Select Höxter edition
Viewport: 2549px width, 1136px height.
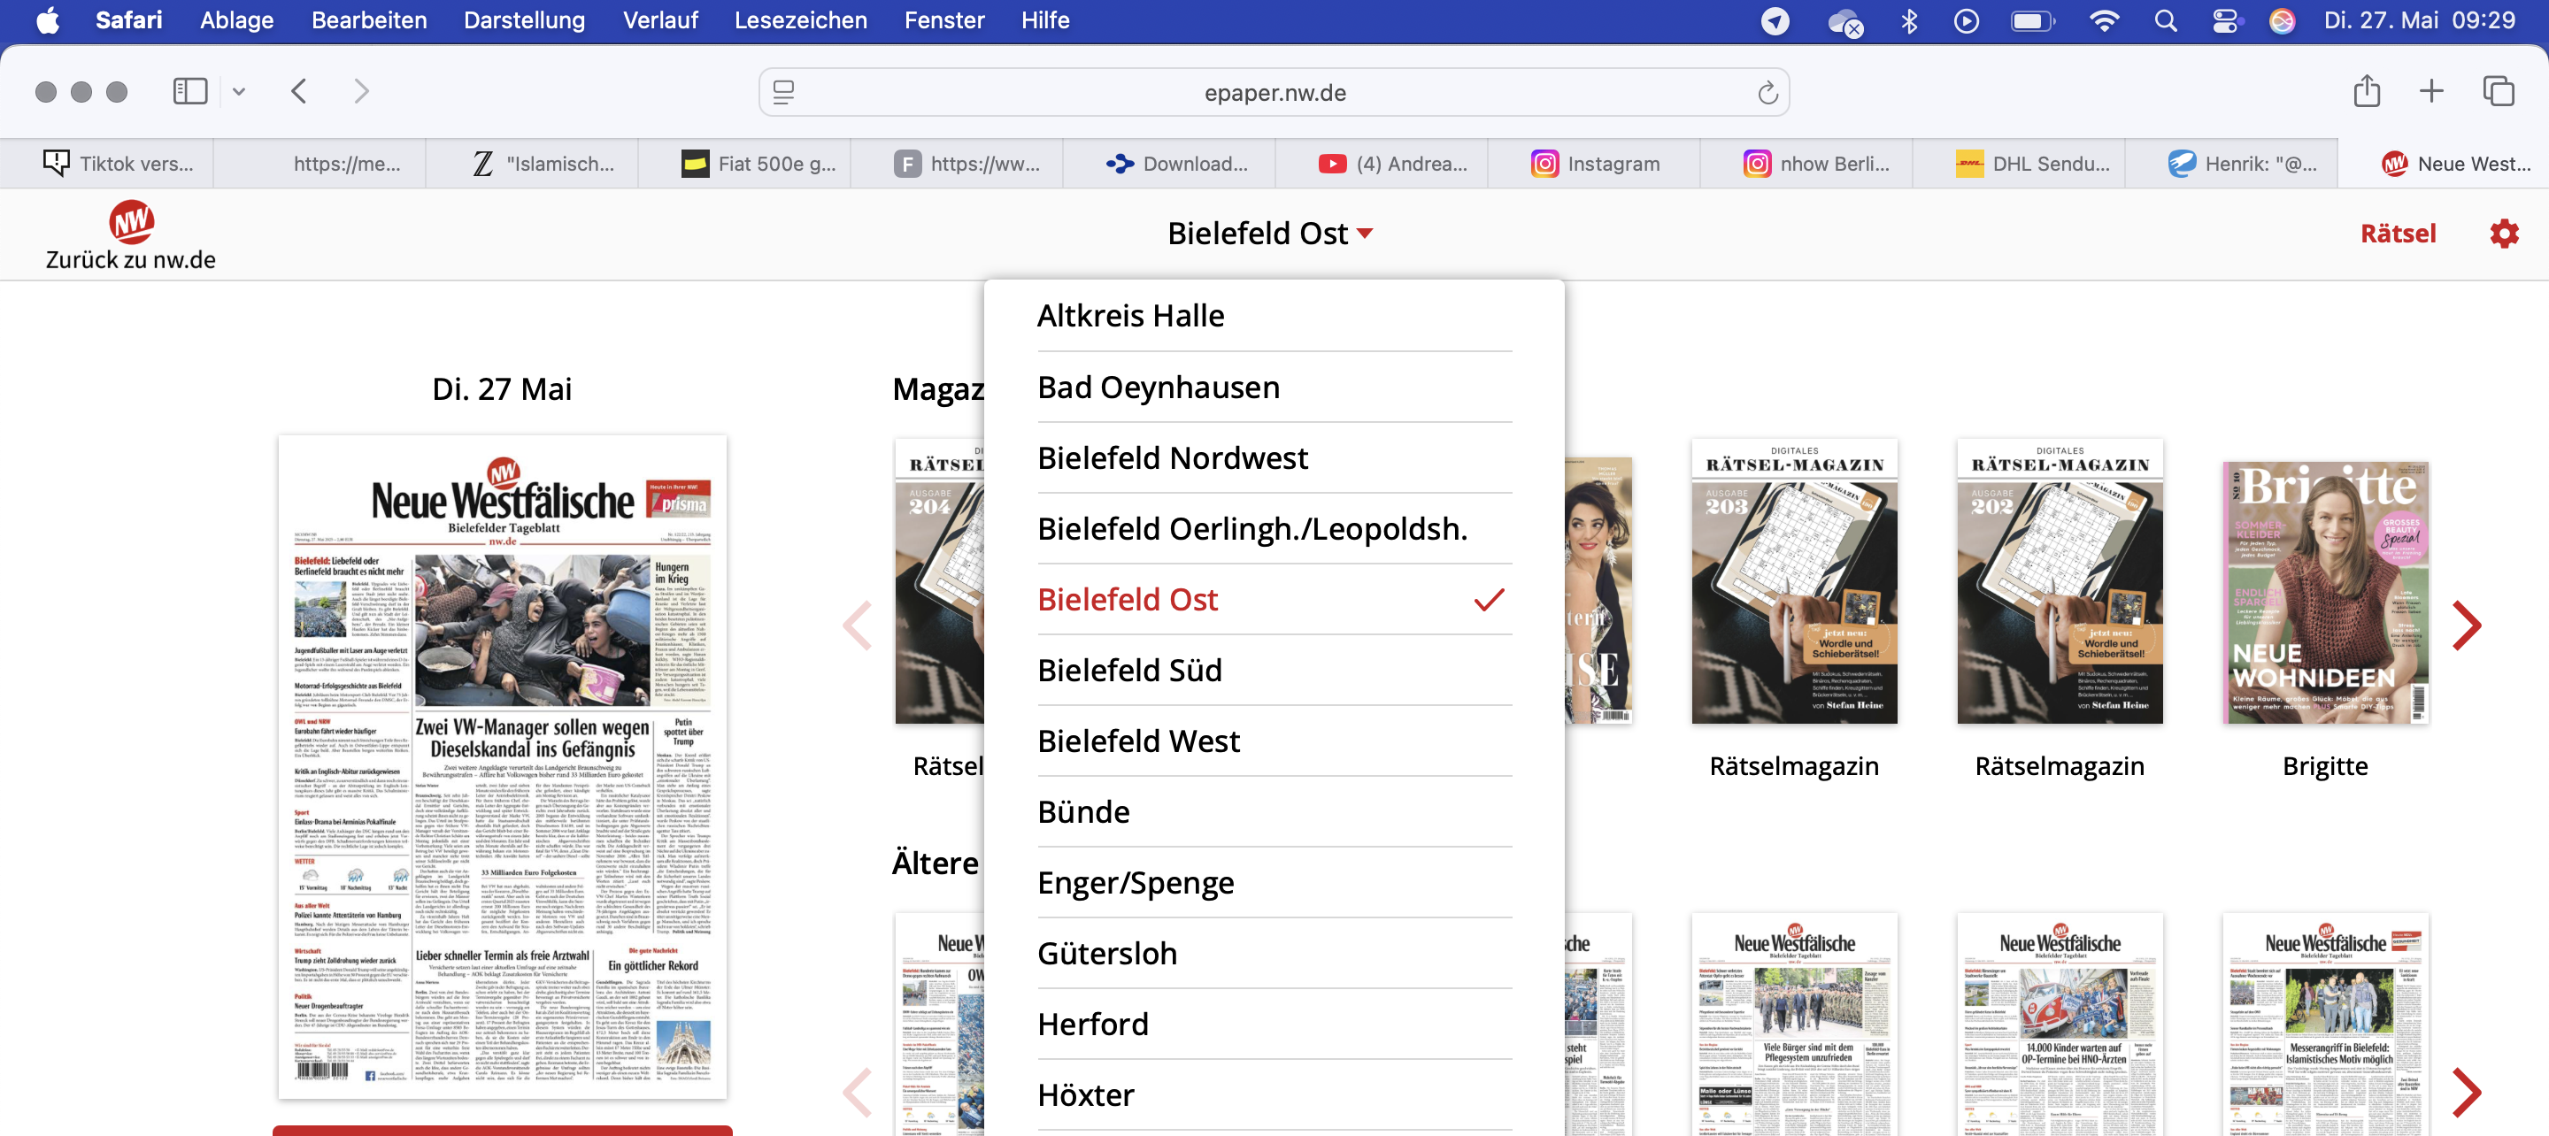pyautogui.click(x=1274, y=1094)
